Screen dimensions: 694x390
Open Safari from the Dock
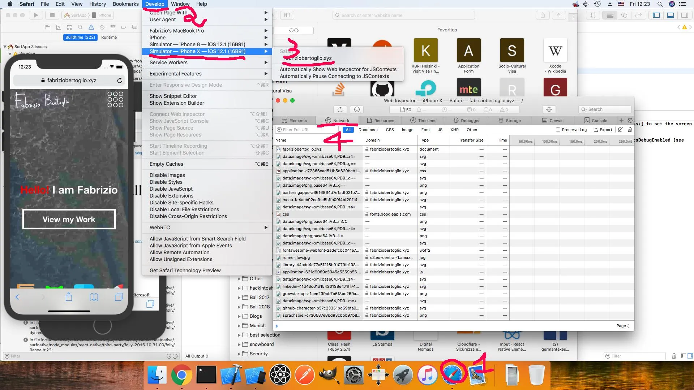click(x=452, y=374)
